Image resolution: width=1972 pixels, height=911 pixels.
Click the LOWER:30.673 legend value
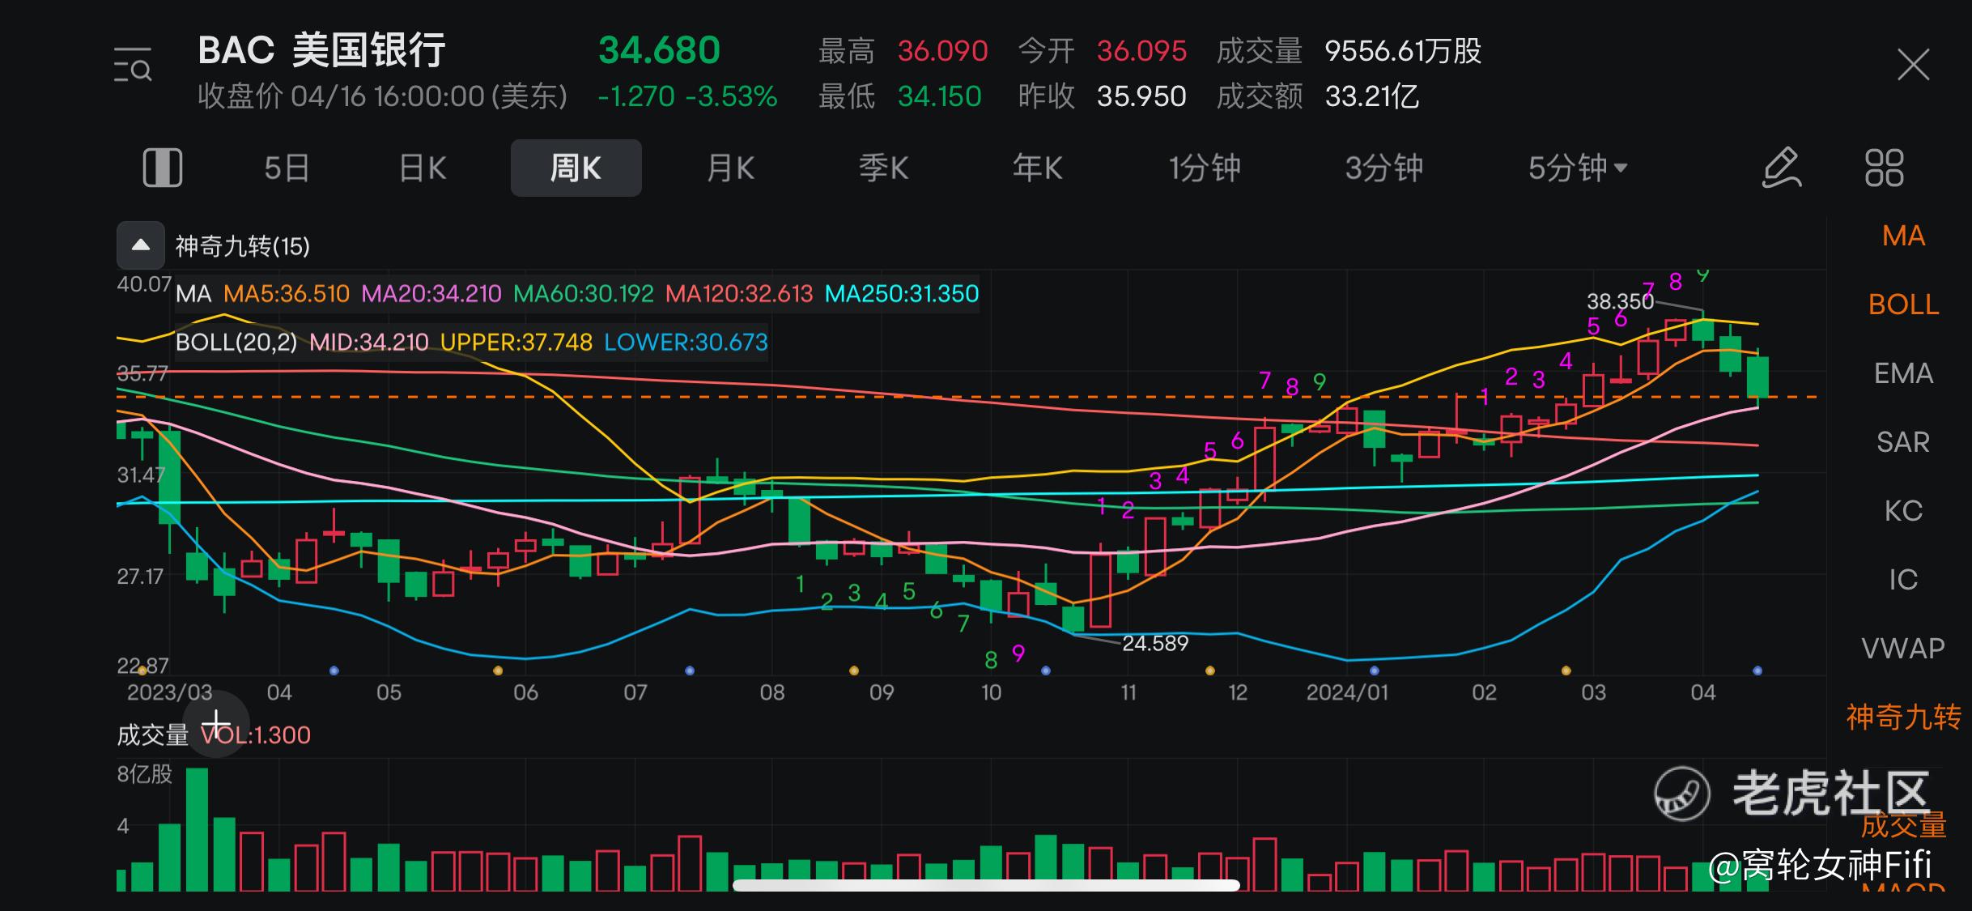click(x=686, y=342)
